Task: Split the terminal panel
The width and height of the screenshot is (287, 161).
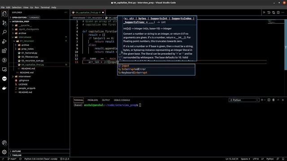Action: coord(269,100)
